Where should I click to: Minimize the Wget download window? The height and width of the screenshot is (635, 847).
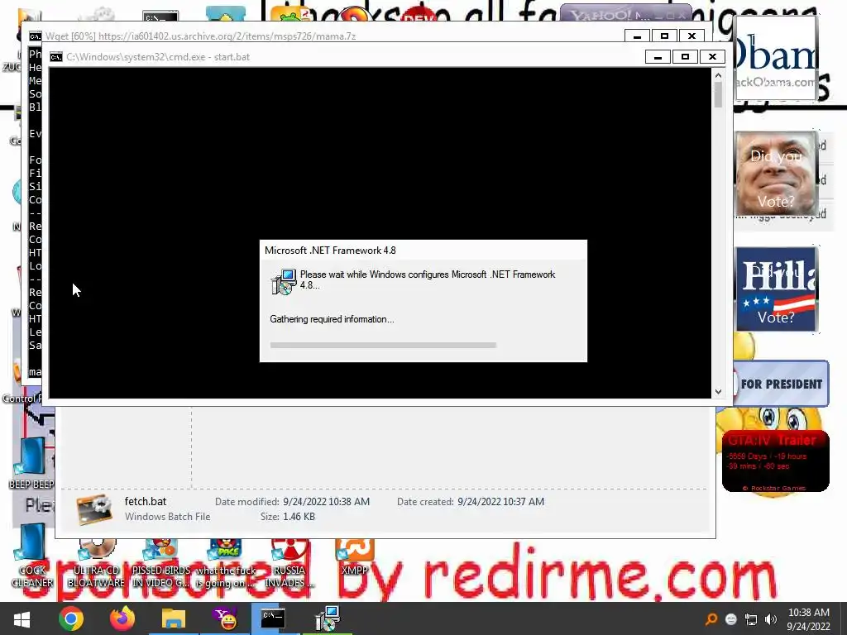coord(637,36)
